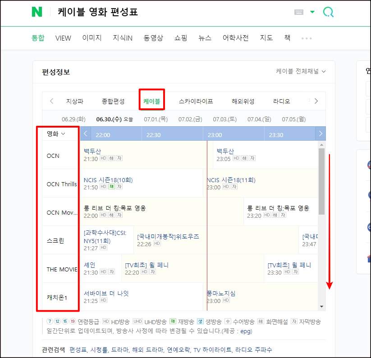Open [TV최초] 윌 페니 at 23:30
Screen dimensions: 371x358
(x=289, y=265)
